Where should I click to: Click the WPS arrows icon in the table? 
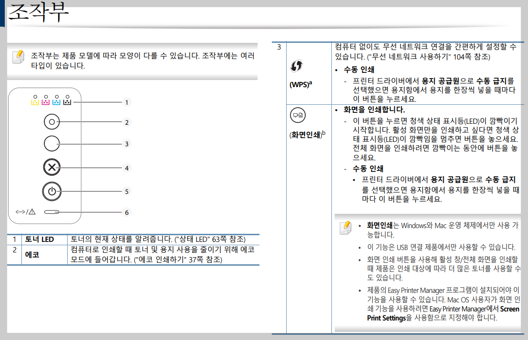296,66
